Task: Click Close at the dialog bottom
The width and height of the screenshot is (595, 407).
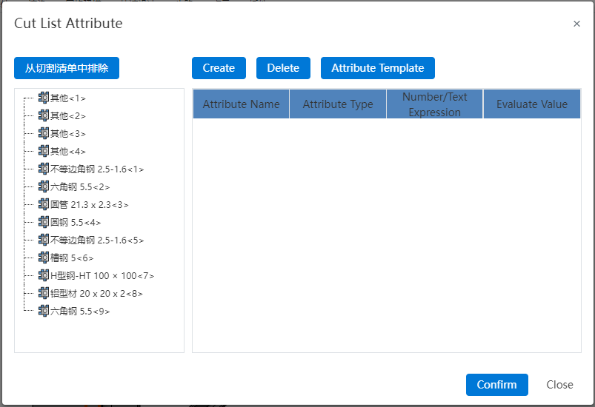Action: 559,385
